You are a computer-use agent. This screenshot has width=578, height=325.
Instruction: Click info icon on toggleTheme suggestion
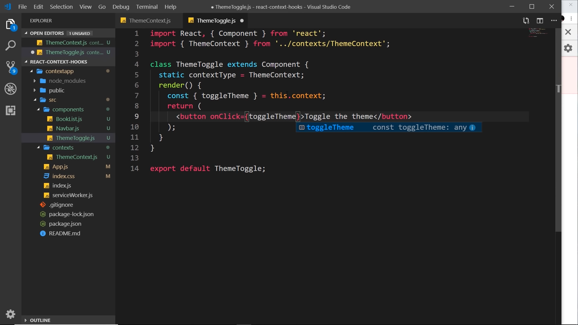pos(472,128)
